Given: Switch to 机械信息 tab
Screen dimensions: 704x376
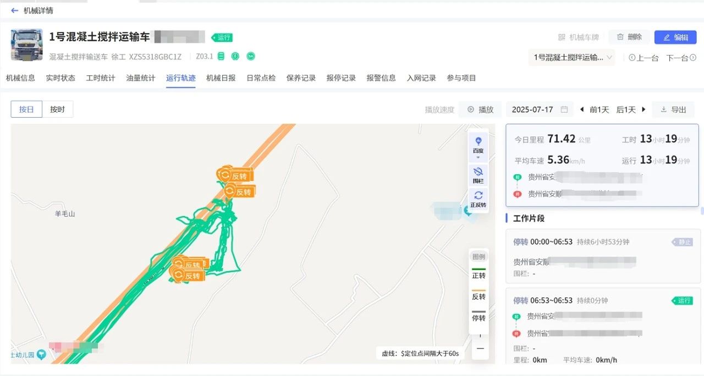Looking at the screenshot, I should (x=20, y=78).
